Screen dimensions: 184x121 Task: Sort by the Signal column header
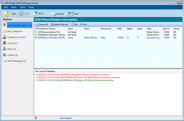tap(139, 28)
